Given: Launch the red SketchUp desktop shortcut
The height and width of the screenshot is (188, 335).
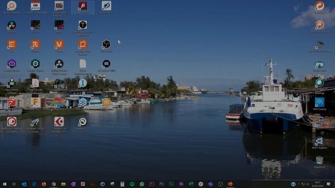Looking at the screenshot, I should (12, 103).
